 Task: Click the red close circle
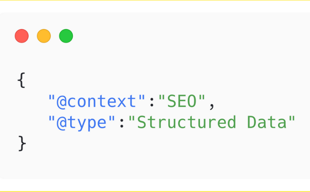[x=22, y=36]
